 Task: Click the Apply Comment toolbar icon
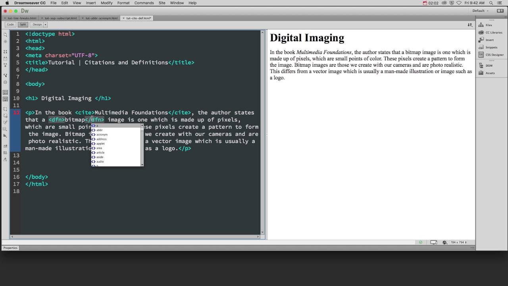coord(5,109)
